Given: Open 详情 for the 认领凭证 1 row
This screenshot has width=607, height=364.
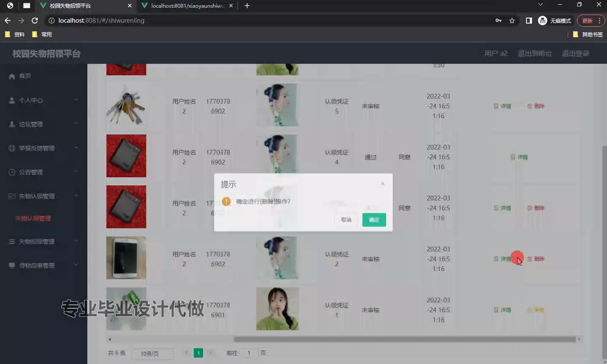Looking at the screenshot, I should point(502,310).
